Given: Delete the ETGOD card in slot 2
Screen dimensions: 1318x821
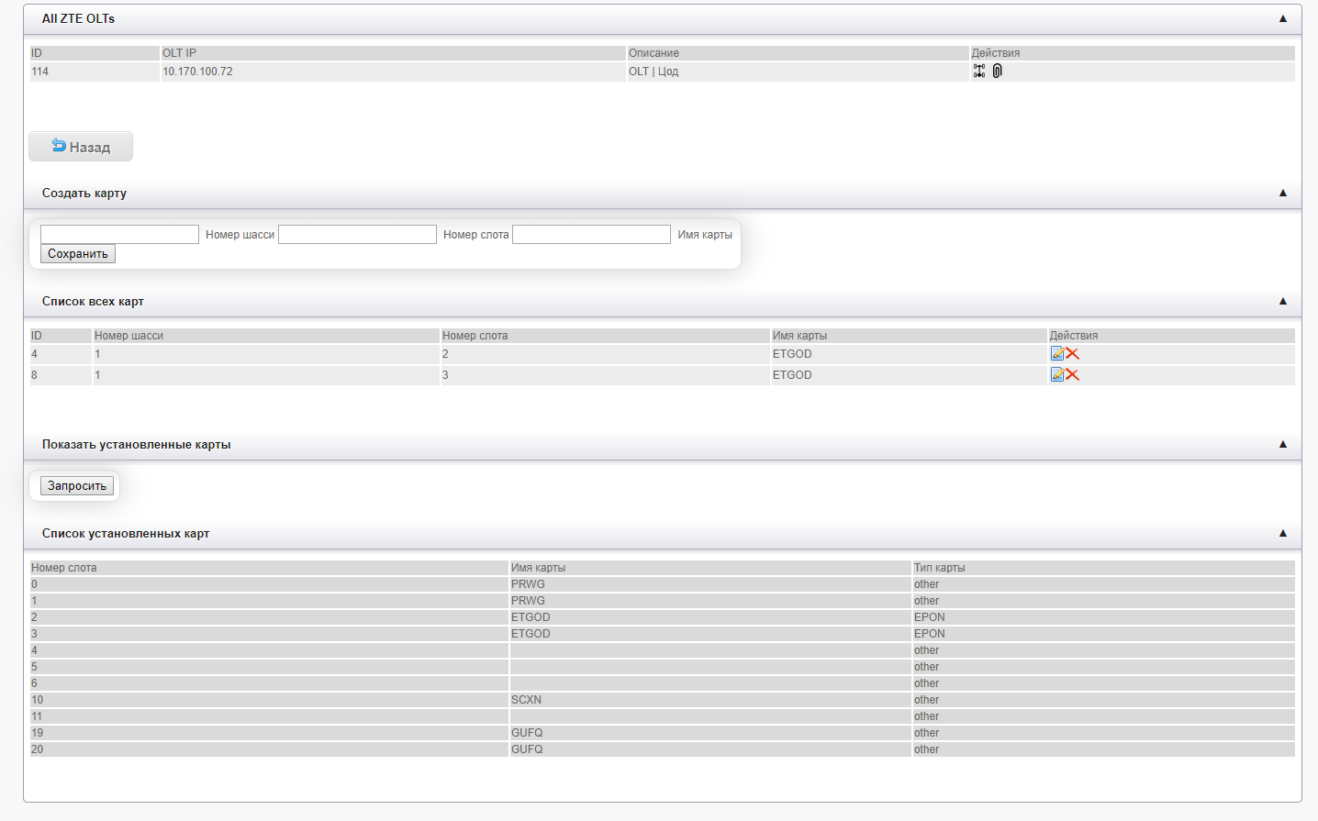Looking at the screenshot, I should [1072, 353].
